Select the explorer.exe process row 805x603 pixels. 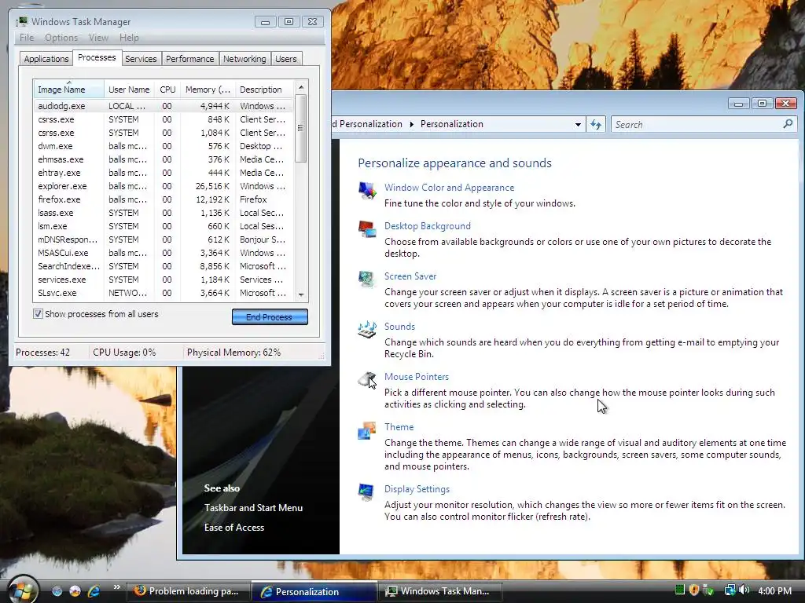coord(164,186)
